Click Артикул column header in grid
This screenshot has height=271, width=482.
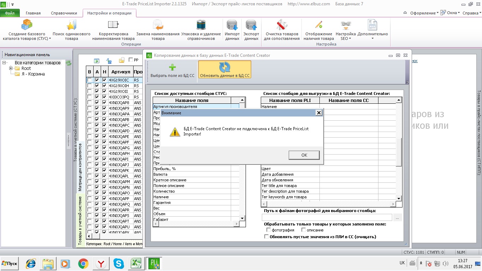120,72
